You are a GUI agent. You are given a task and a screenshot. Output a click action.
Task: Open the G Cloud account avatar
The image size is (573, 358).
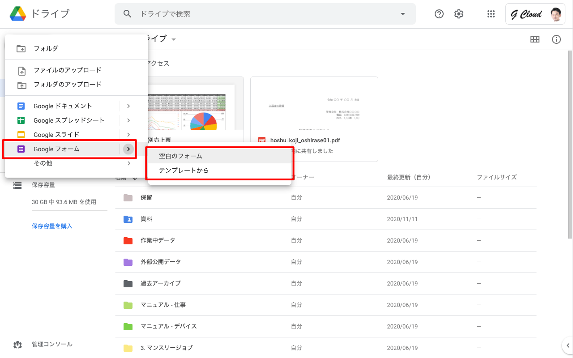click(556, 14)
